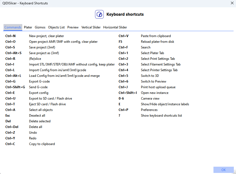Select the '(Re)slice' description text

[35, 59]
